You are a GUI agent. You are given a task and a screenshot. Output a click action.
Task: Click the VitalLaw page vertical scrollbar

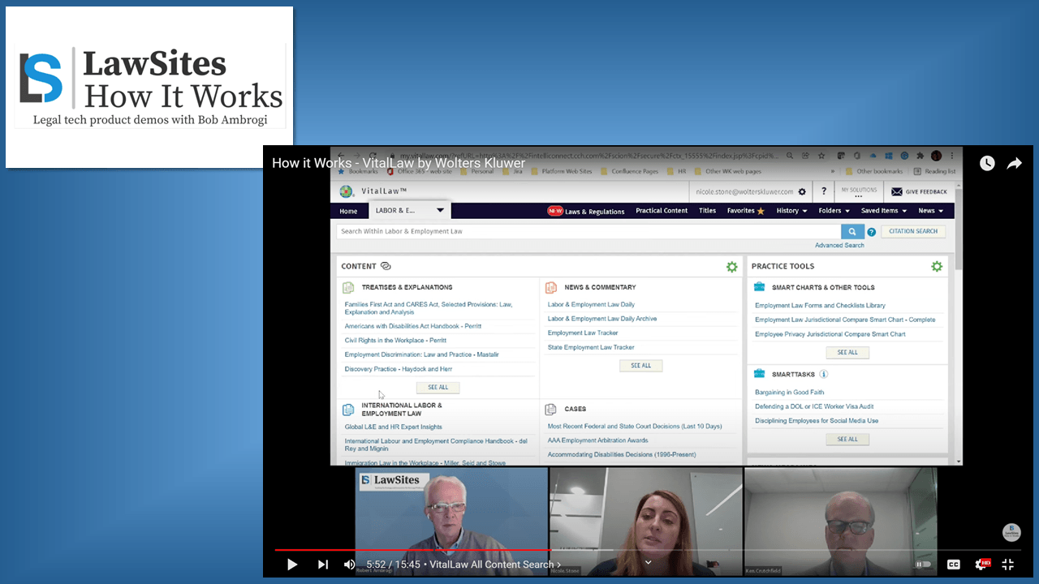[959, 231]
